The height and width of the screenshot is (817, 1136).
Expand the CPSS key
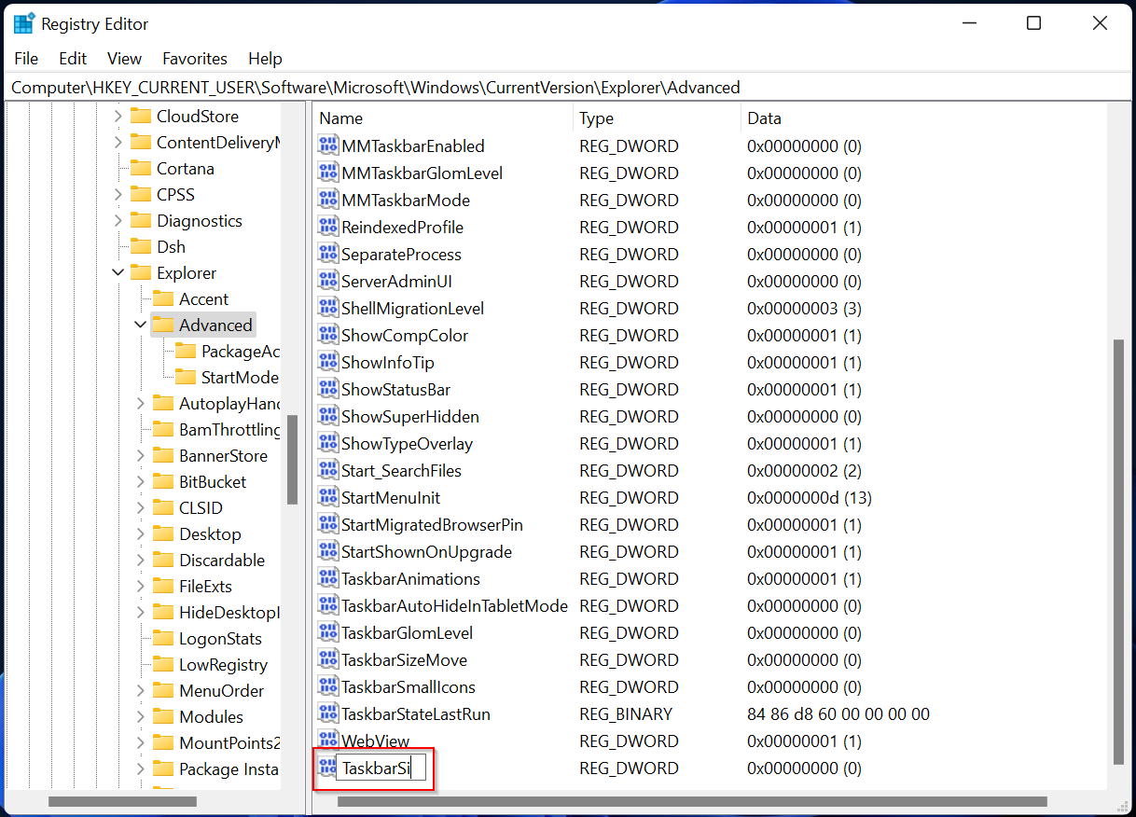tap(118, 194)
